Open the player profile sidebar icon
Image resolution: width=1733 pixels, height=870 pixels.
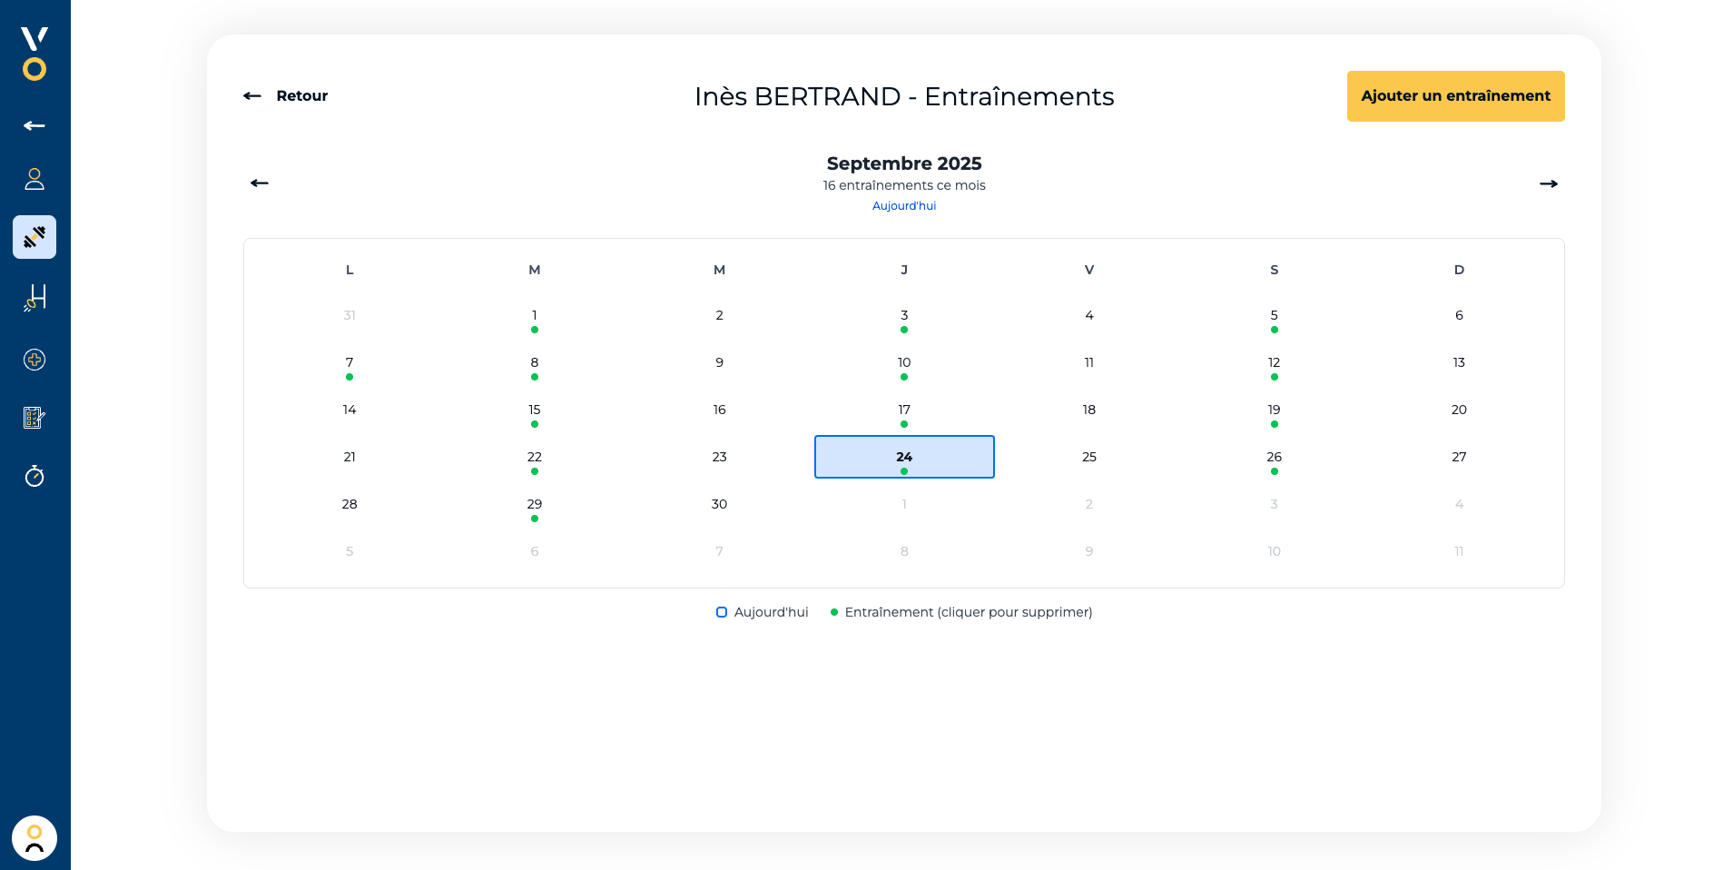pos(34,179)
